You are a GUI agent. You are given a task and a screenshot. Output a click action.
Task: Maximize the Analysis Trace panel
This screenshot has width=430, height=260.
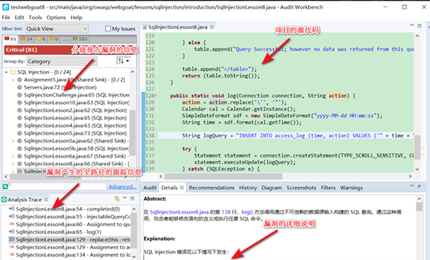pyautogui.click(x=133, y=198)
